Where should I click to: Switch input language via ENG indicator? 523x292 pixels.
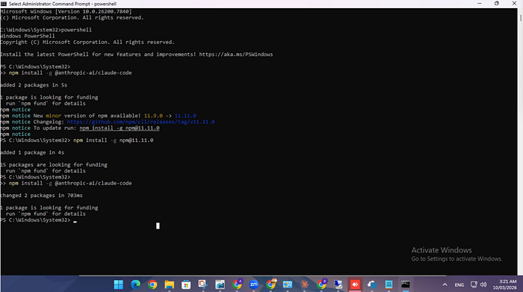click(459, 285)
